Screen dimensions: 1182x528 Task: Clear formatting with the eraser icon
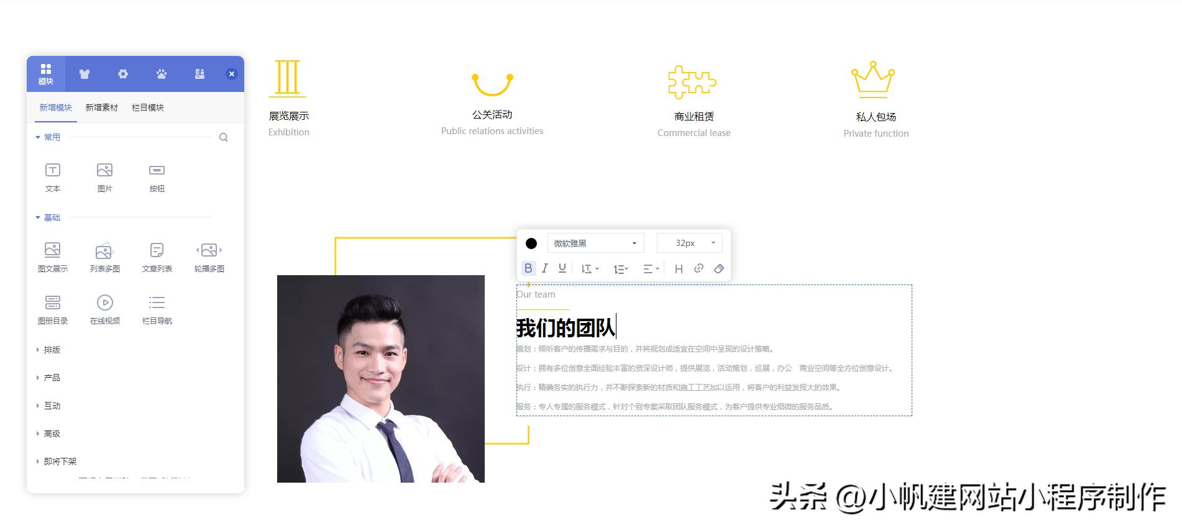click(x=719, y=269)
